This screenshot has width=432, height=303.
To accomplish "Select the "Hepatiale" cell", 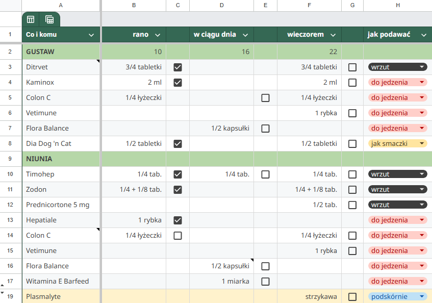I will coord(61,220).
